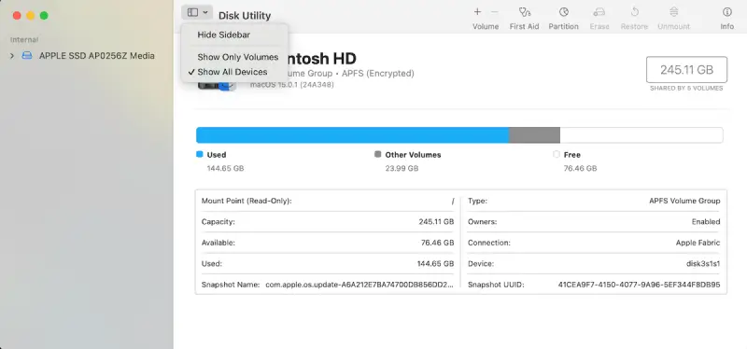
Task: Choose Hide Sidebar from the menu
Action: pos(224,35)
